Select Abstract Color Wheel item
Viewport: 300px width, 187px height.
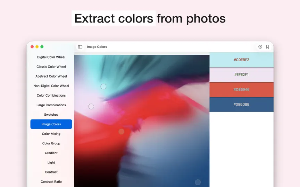pos(51,76)
